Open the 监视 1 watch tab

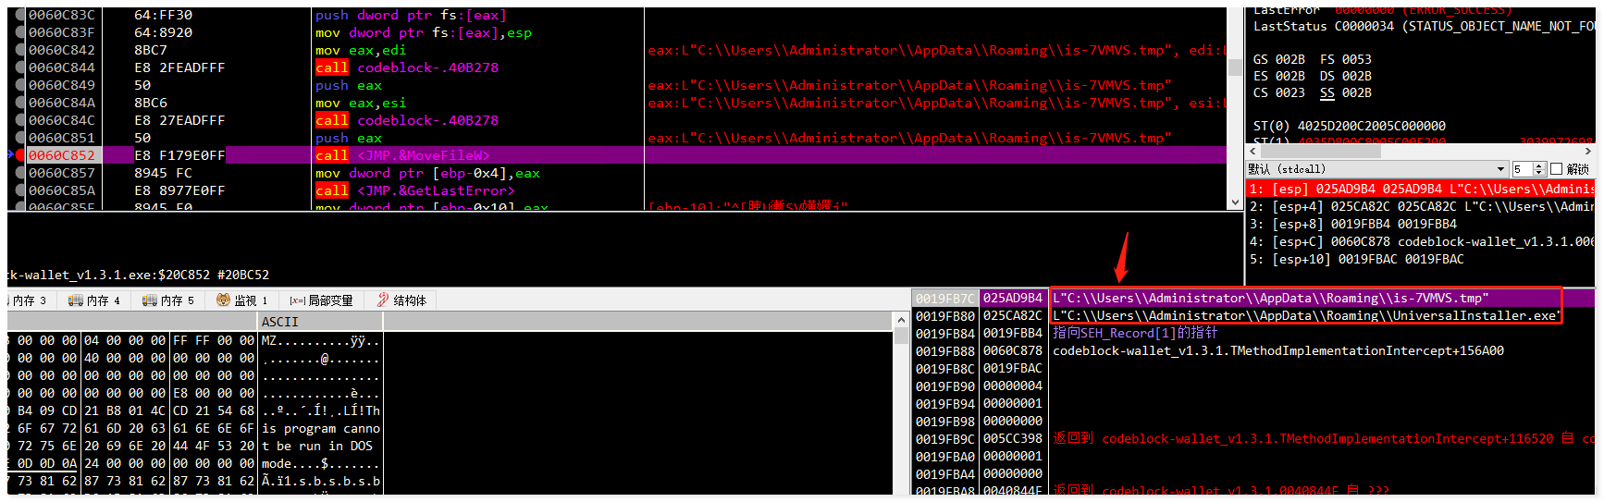coord(241,300)
